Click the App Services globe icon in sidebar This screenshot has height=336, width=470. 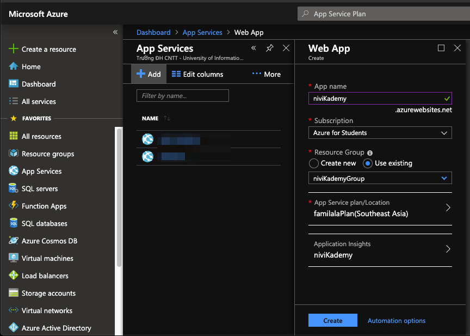pos(14,170)
